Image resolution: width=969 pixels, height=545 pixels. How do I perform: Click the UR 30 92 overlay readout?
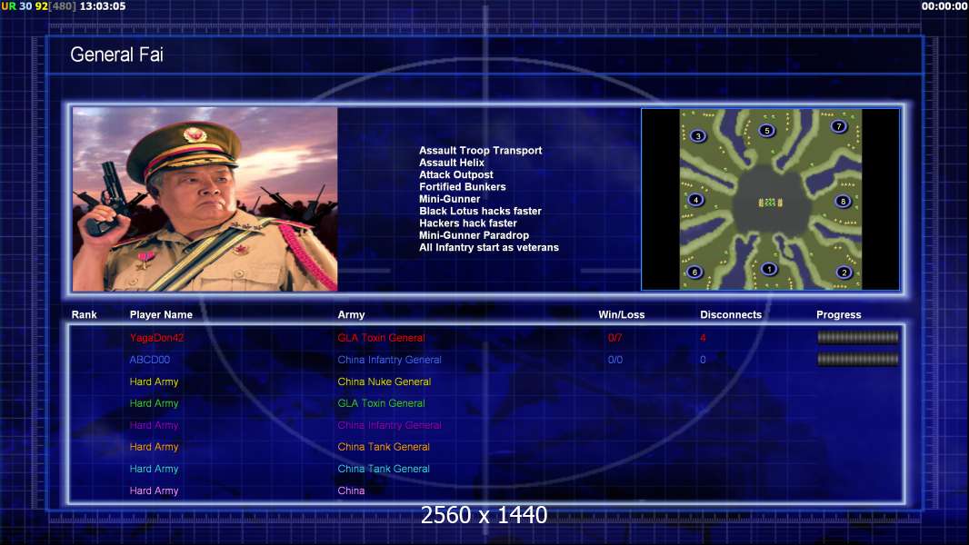point(38,6)
